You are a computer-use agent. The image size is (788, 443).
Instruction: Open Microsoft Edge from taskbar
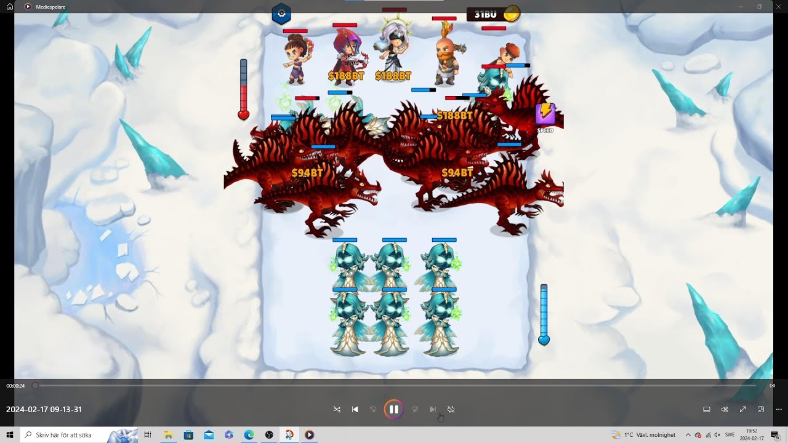click(x=249, y=435)
